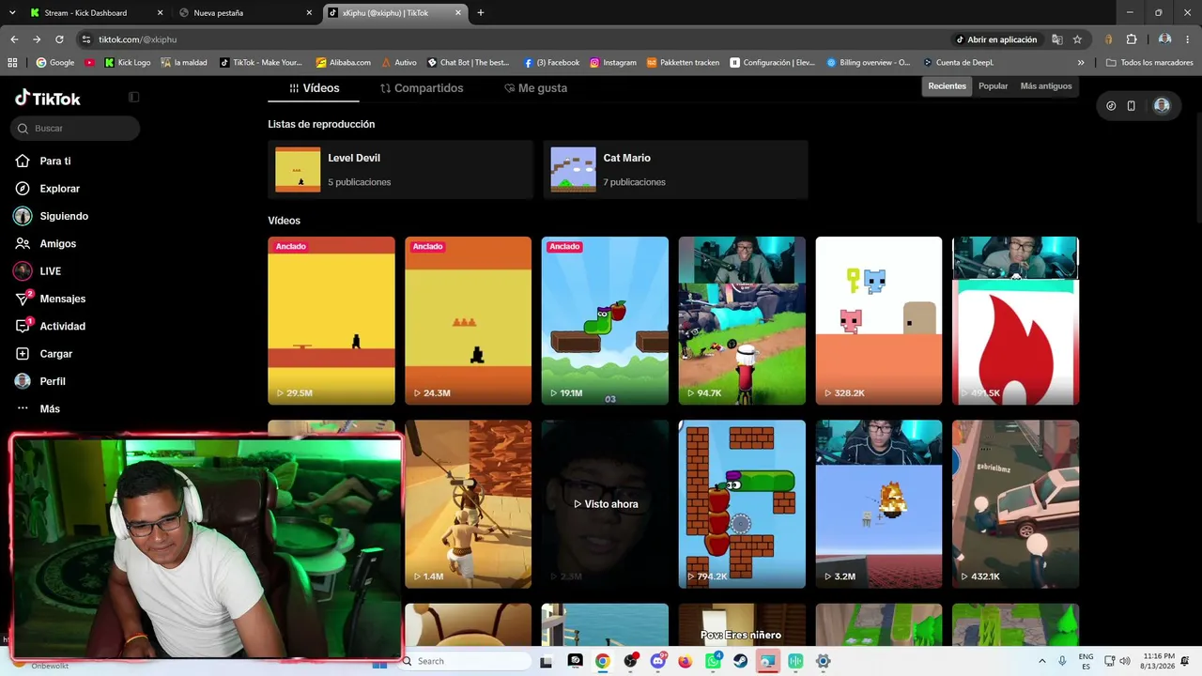Open the profile avatar menu on TikTok page
This screenshot has width=1202, height=676.
1162,106
